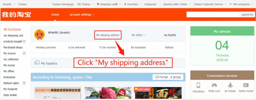The image size is (256, 100).
Task: Click the atvantic profile avatar
Action: [x=39, y=34]
